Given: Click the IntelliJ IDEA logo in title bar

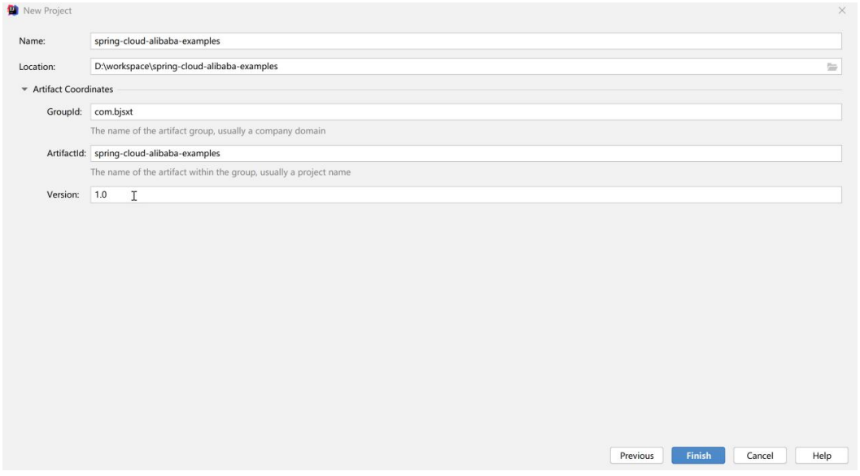Looking at the screenshot, I should pos(13,11).
